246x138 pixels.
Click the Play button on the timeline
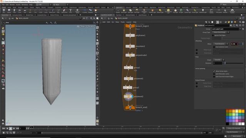point(14,128)
